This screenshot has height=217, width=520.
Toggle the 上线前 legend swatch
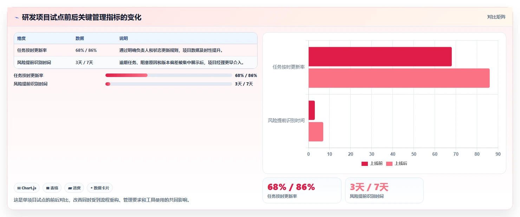364,164
